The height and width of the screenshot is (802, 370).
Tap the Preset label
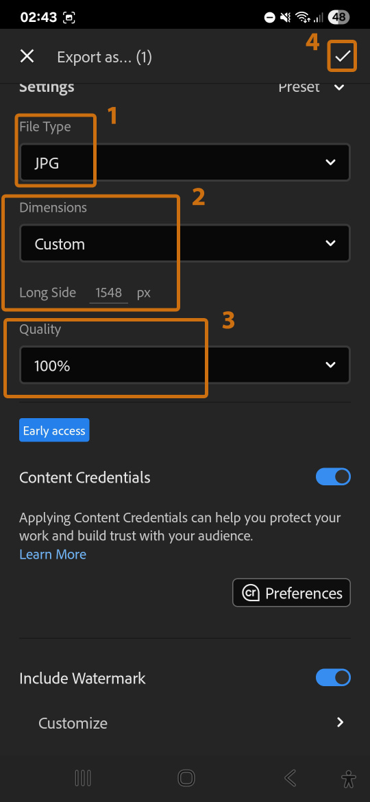point(299,87)
